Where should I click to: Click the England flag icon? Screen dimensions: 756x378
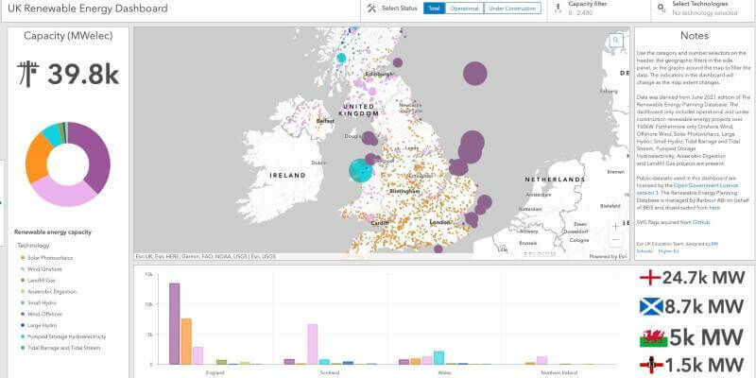coord(650,278)
